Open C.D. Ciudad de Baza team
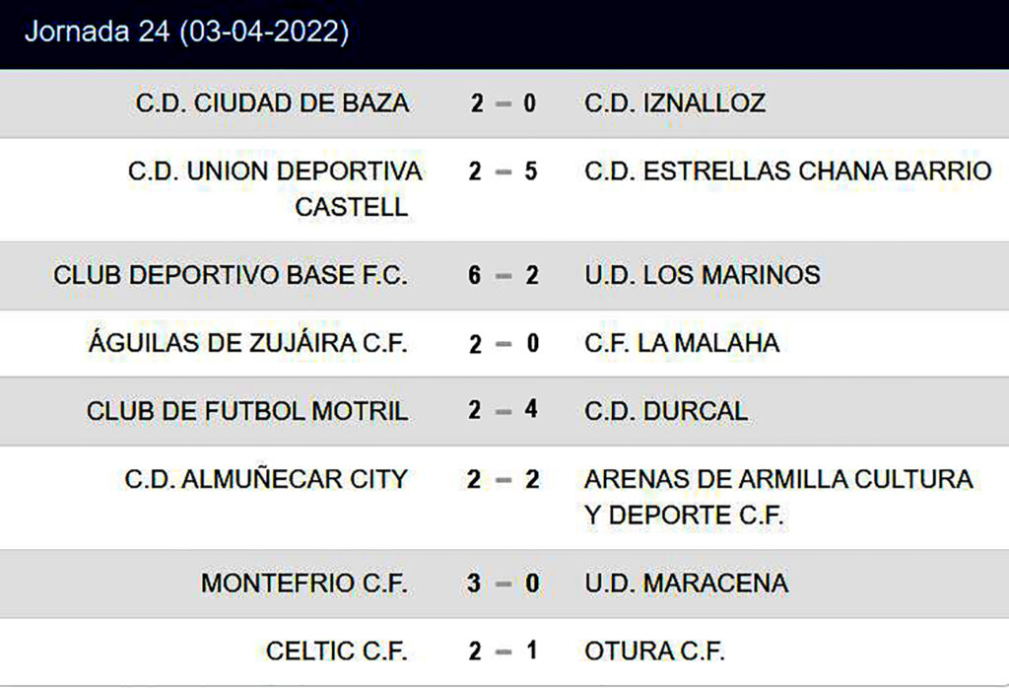1009x688 pixels. click(272, 103)
